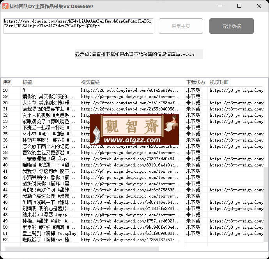Select row titled 别骗我 我的心是薯片
Image resolution: width=269 pixels, height=259 pixels.
[x=132, y=208]
